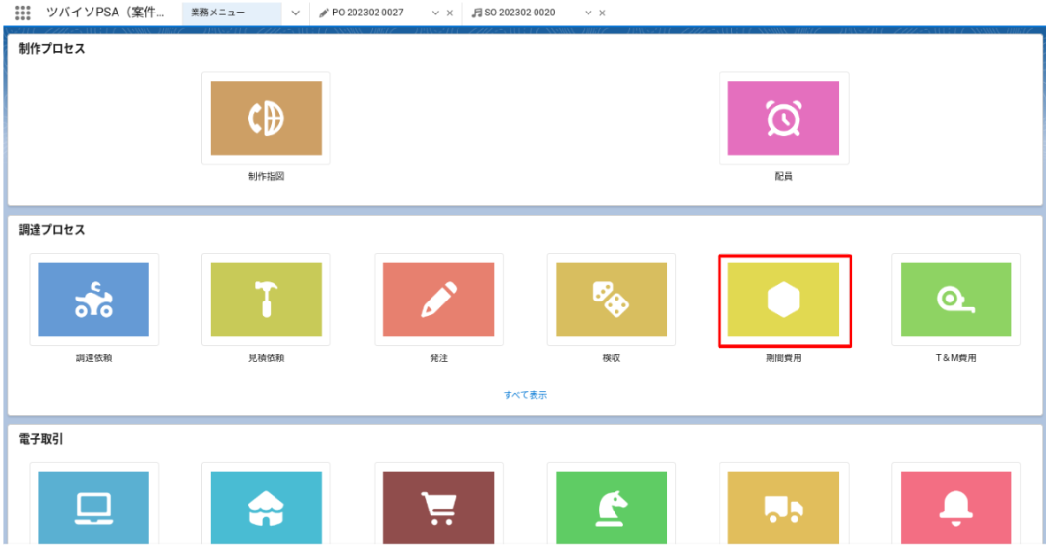
Task: Click the すべて表示 link
Action: point(525,395)
